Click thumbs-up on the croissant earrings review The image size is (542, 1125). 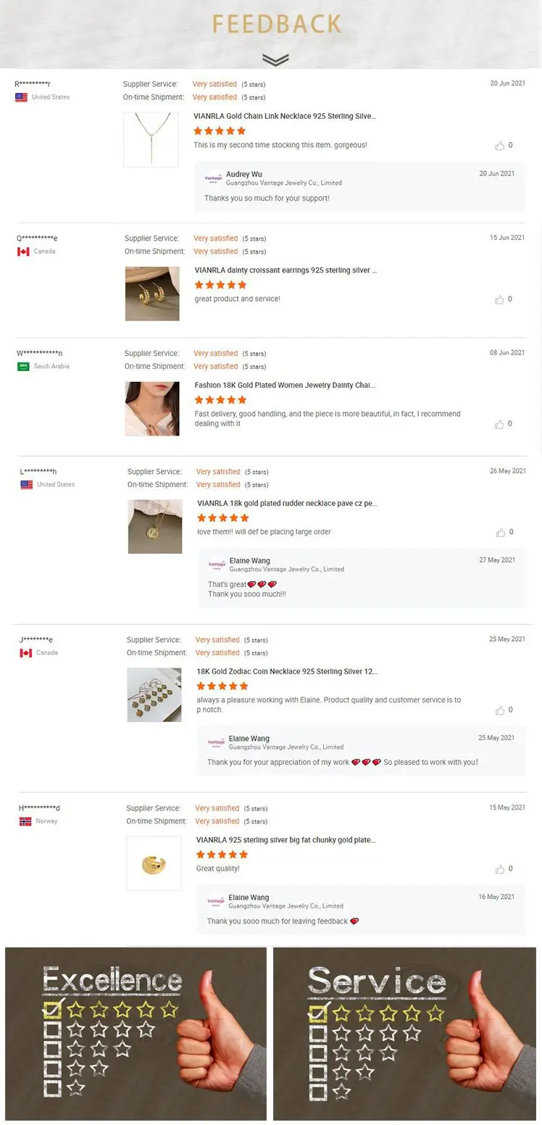[x=499, y=299]
